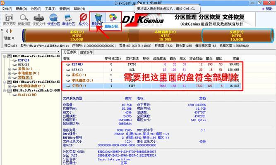
Task: Select MSR(1) in the left tree
Action: pos(23,65)
